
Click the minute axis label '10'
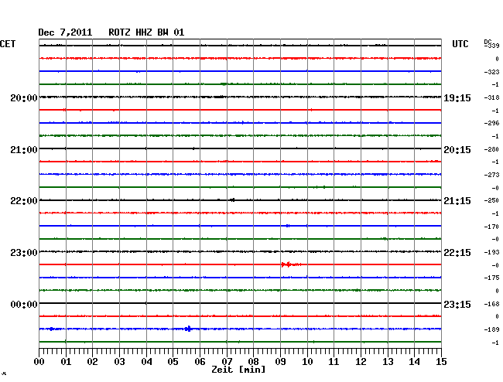coord(307,362)
